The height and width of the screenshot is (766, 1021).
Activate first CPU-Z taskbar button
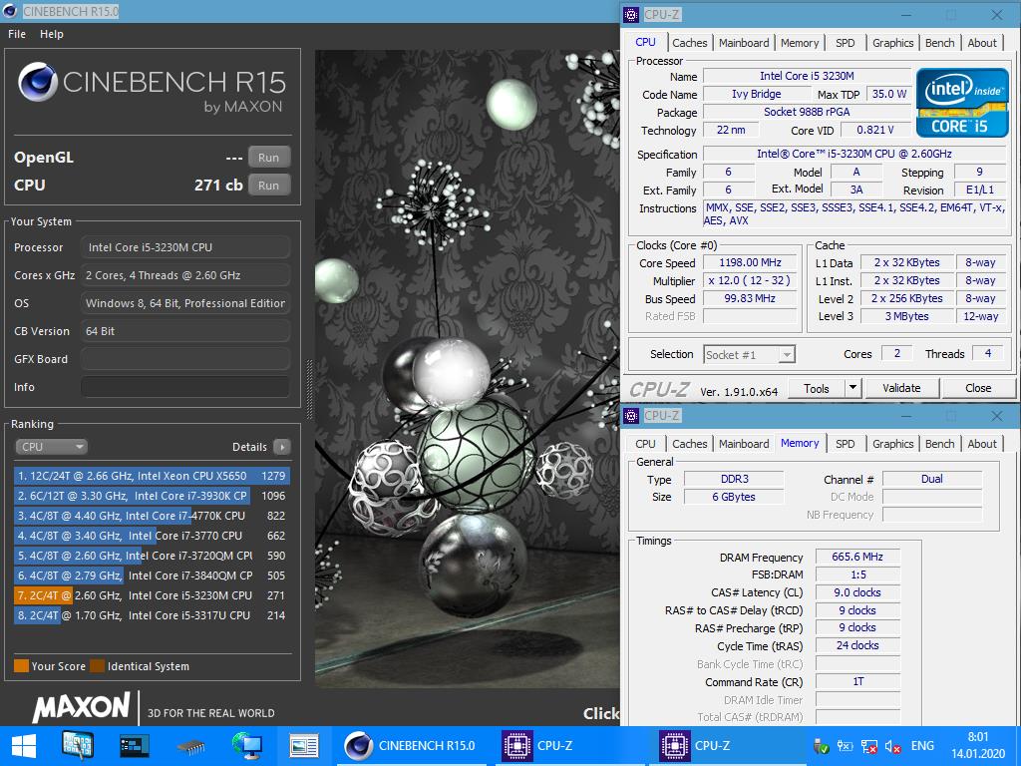[569, 746]
